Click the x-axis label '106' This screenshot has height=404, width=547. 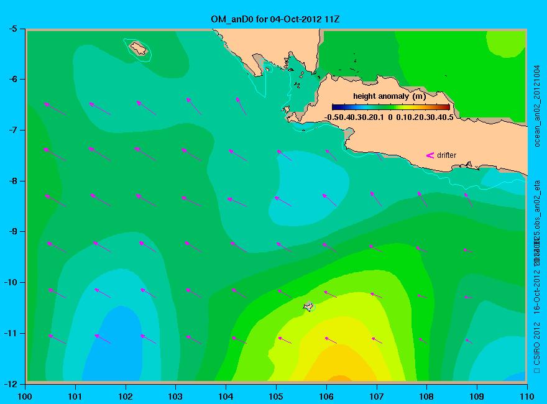pyautogui.click(x=326, y=397)
